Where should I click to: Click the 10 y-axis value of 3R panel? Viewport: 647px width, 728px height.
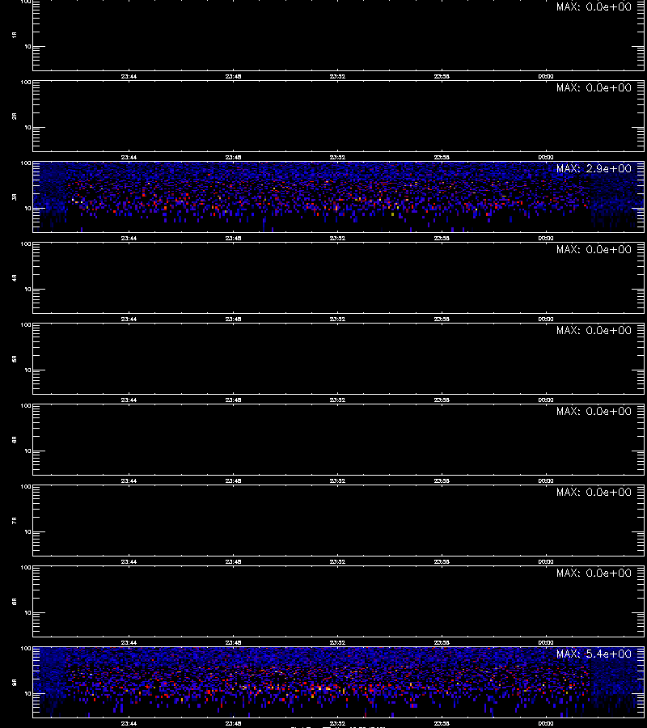27,209
